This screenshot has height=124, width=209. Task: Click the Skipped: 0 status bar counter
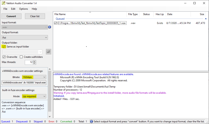[x=40, y=121]
